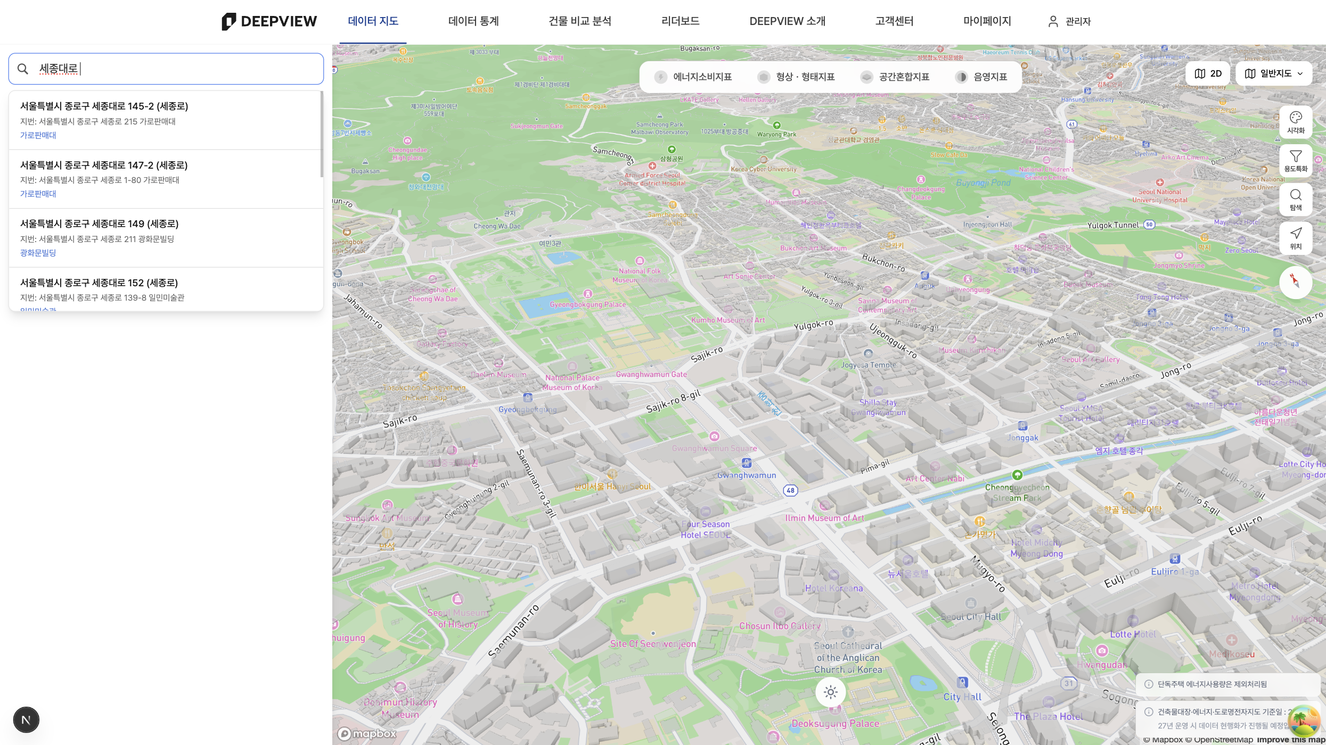Click the Gwanghwamun Square camera marker
This screenshot has height=745, width=1326.
[x=714, y=436]
